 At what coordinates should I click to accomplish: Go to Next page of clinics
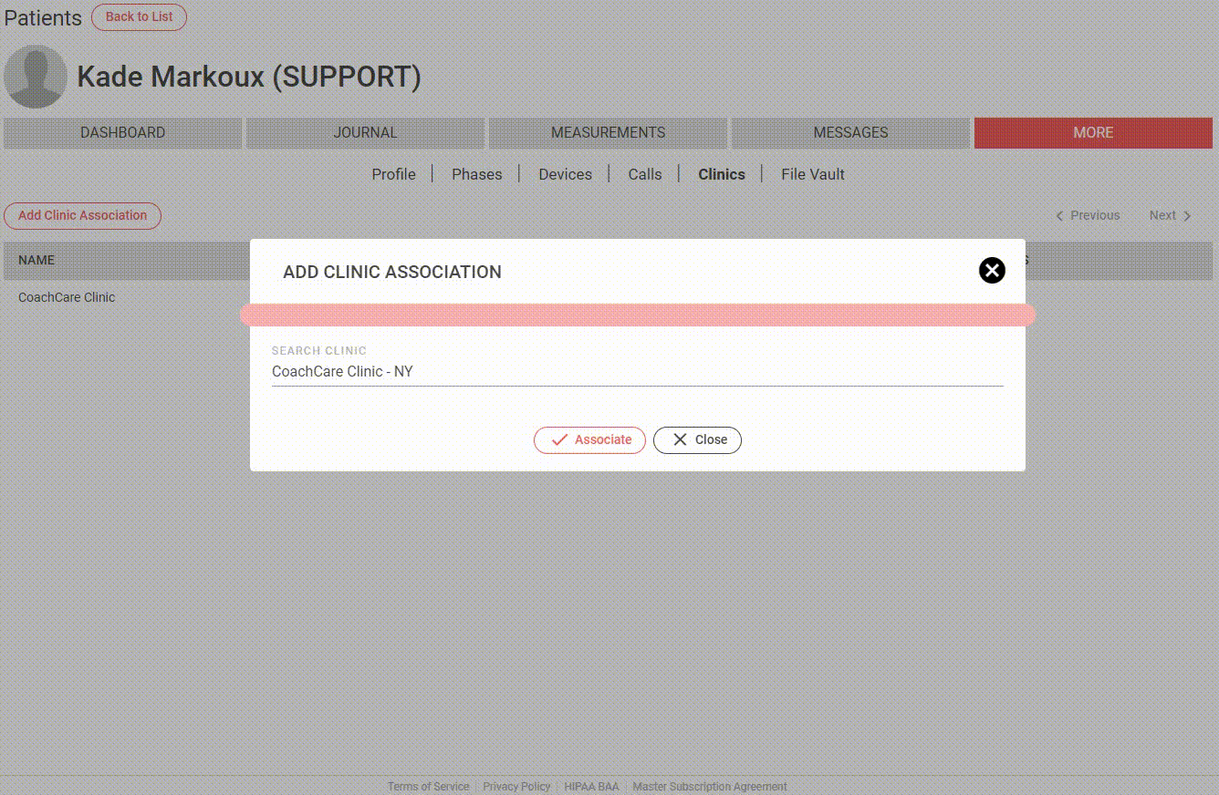point(1171,215)
